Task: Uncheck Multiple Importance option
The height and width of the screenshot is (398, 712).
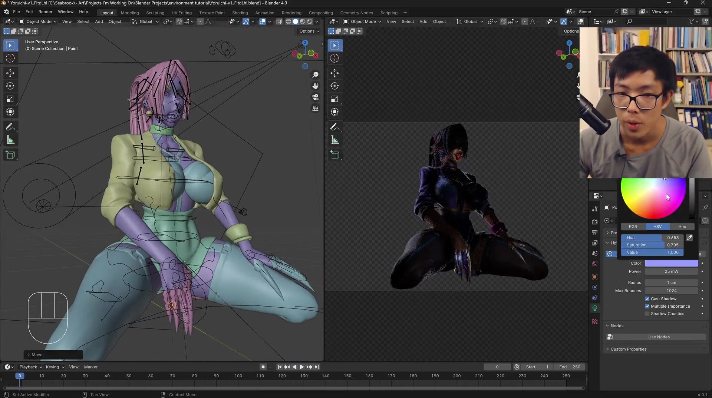Action: (x=647, y=306)
